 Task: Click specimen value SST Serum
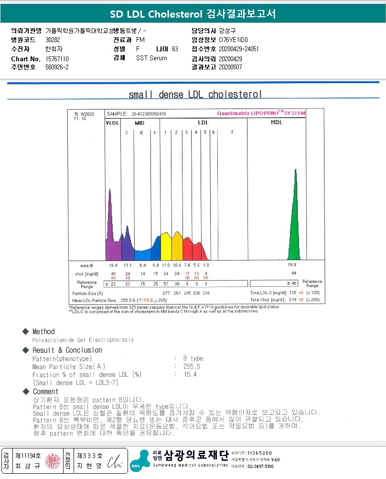click(151, 58)
